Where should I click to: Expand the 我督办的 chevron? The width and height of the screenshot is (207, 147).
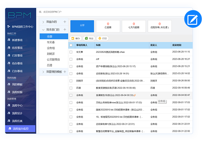click(43, 22)
